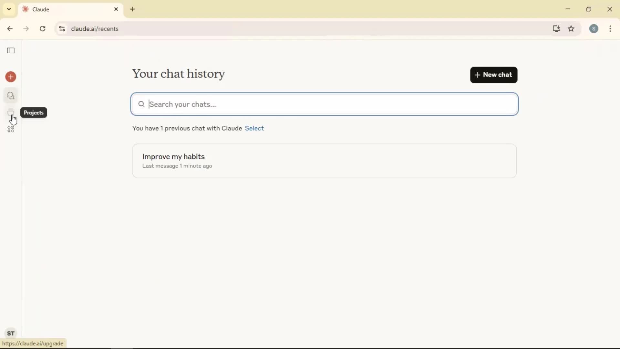
Task: Minimize the browser window
Action: pos(568,9)
